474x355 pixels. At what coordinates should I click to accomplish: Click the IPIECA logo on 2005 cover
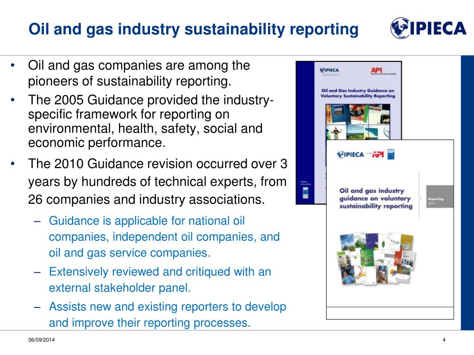(x=330, y=70)
